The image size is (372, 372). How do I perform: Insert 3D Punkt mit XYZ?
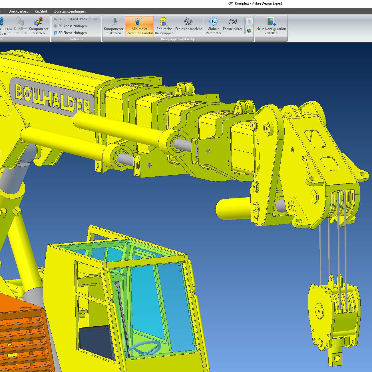tap(77, 19)
